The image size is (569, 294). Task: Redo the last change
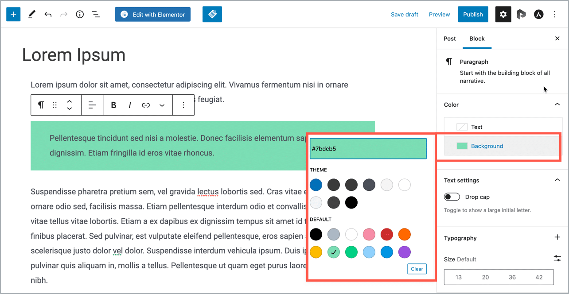[x=64, y=14]
